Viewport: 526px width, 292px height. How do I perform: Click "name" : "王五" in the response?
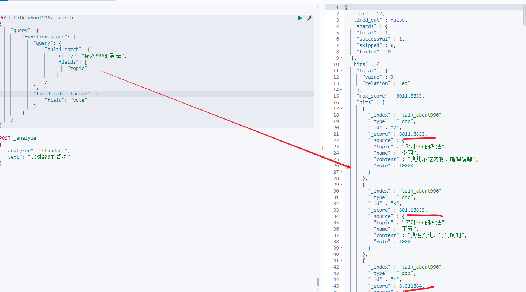tap(396, 229)
